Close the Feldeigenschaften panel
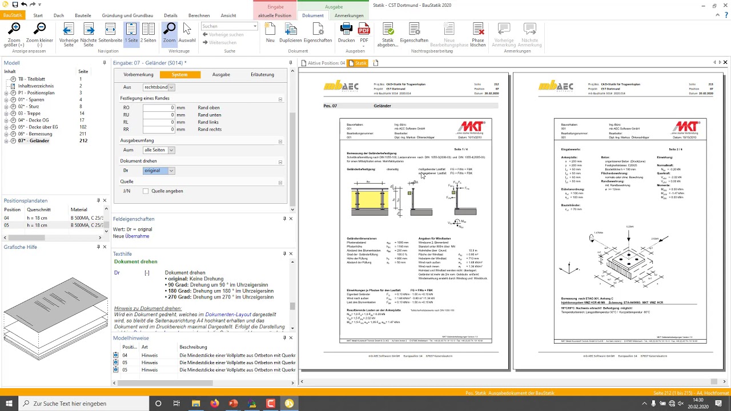The image size is (731, 411). pyautogui.click(x=291, y=219)
